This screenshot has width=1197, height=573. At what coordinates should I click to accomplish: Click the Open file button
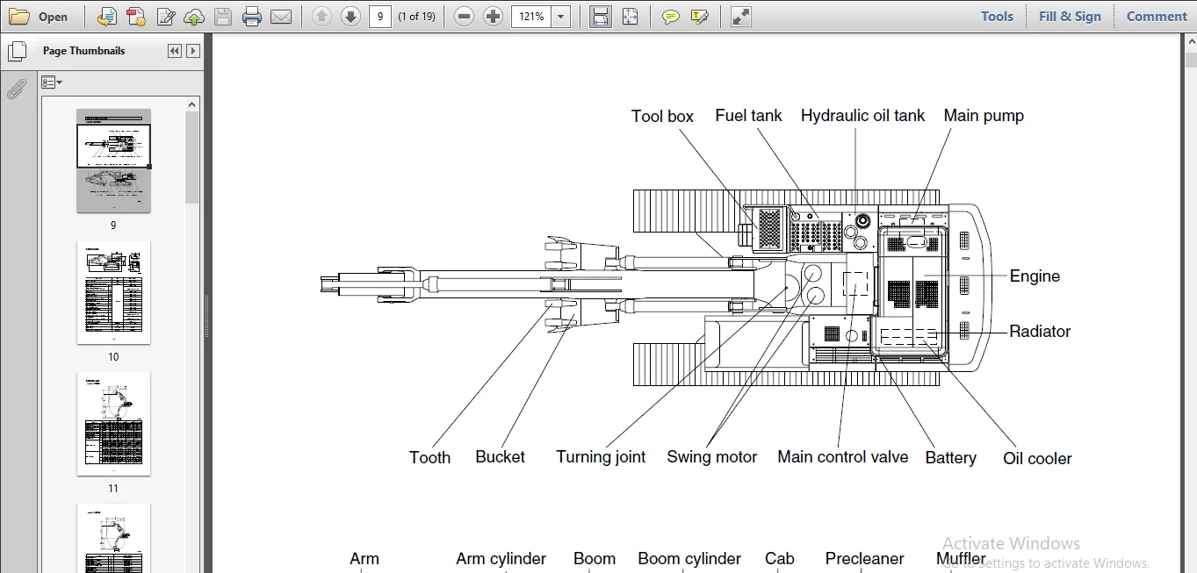tap(39, 16)
